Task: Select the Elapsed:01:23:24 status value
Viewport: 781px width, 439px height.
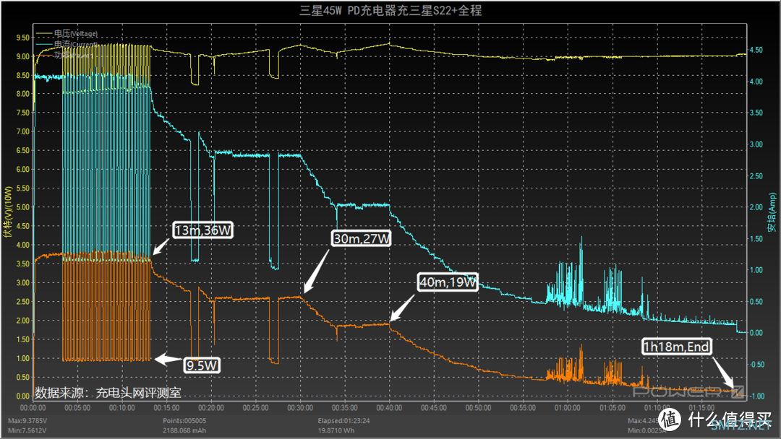Action: pos(343,421)
